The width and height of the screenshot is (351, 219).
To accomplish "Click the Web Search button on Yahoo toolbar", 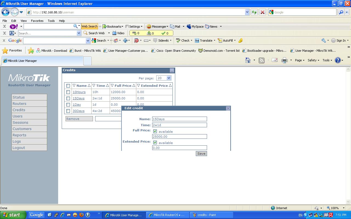I will [89, 27].
